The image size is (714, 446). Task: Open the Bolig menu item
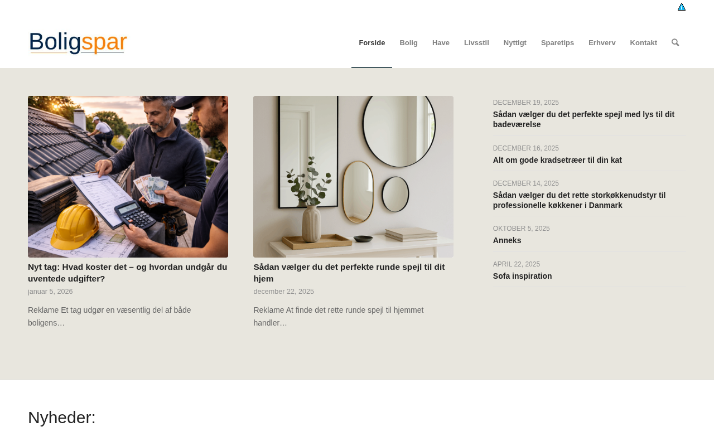(408, 43)
